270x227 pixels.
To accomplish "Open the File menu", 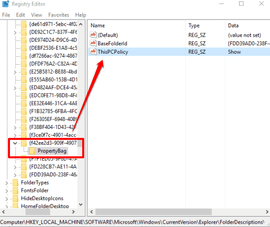I will coord(6,15).
